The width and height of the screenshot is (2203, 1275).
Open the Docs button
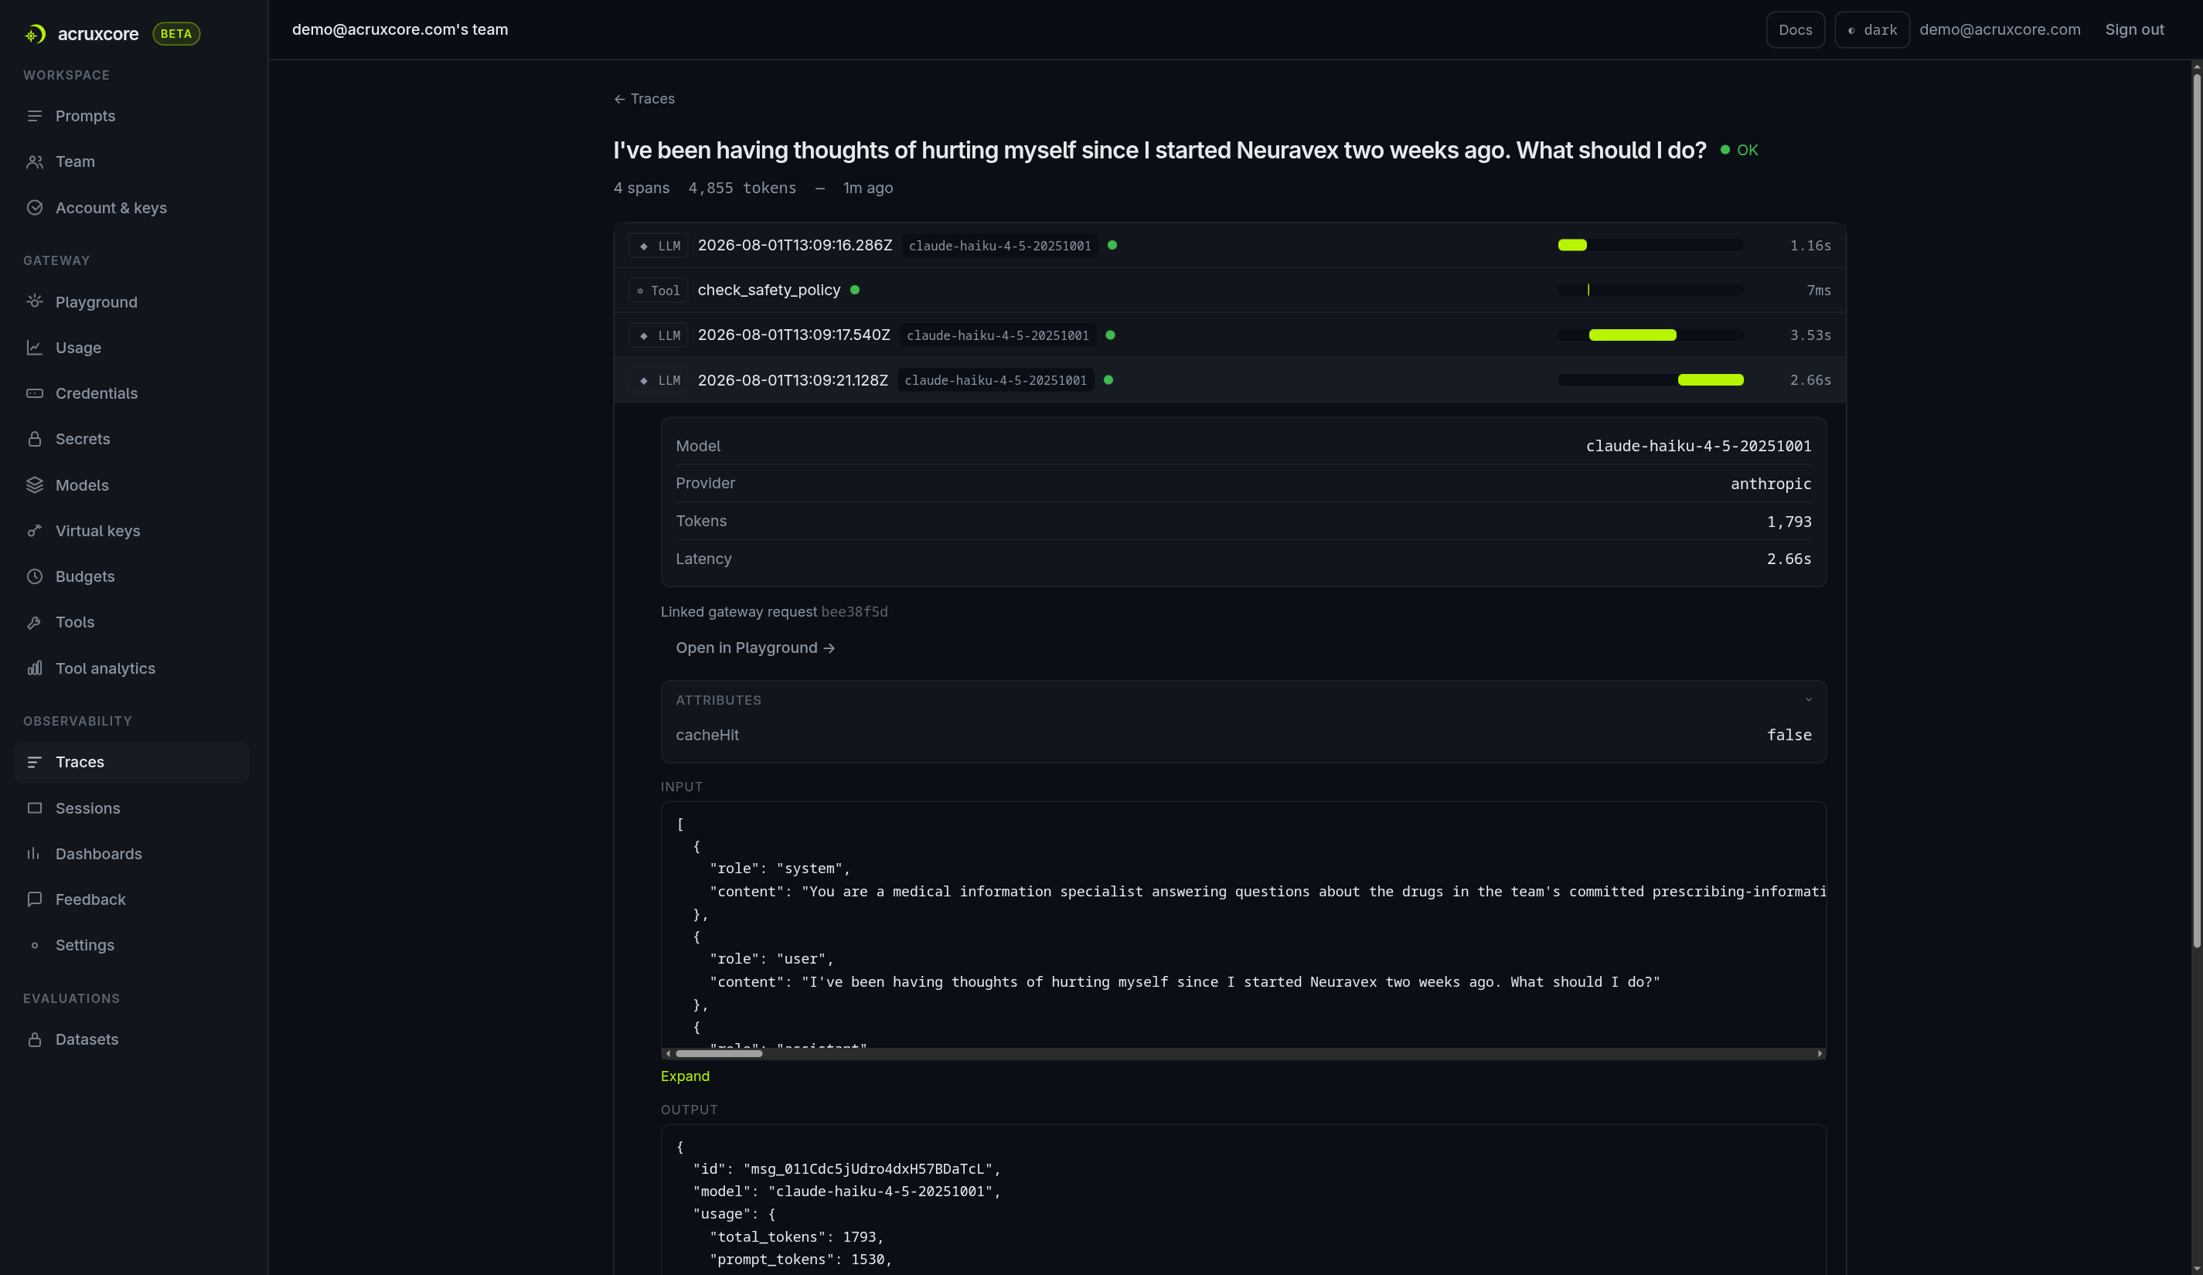click(1796, 29)
